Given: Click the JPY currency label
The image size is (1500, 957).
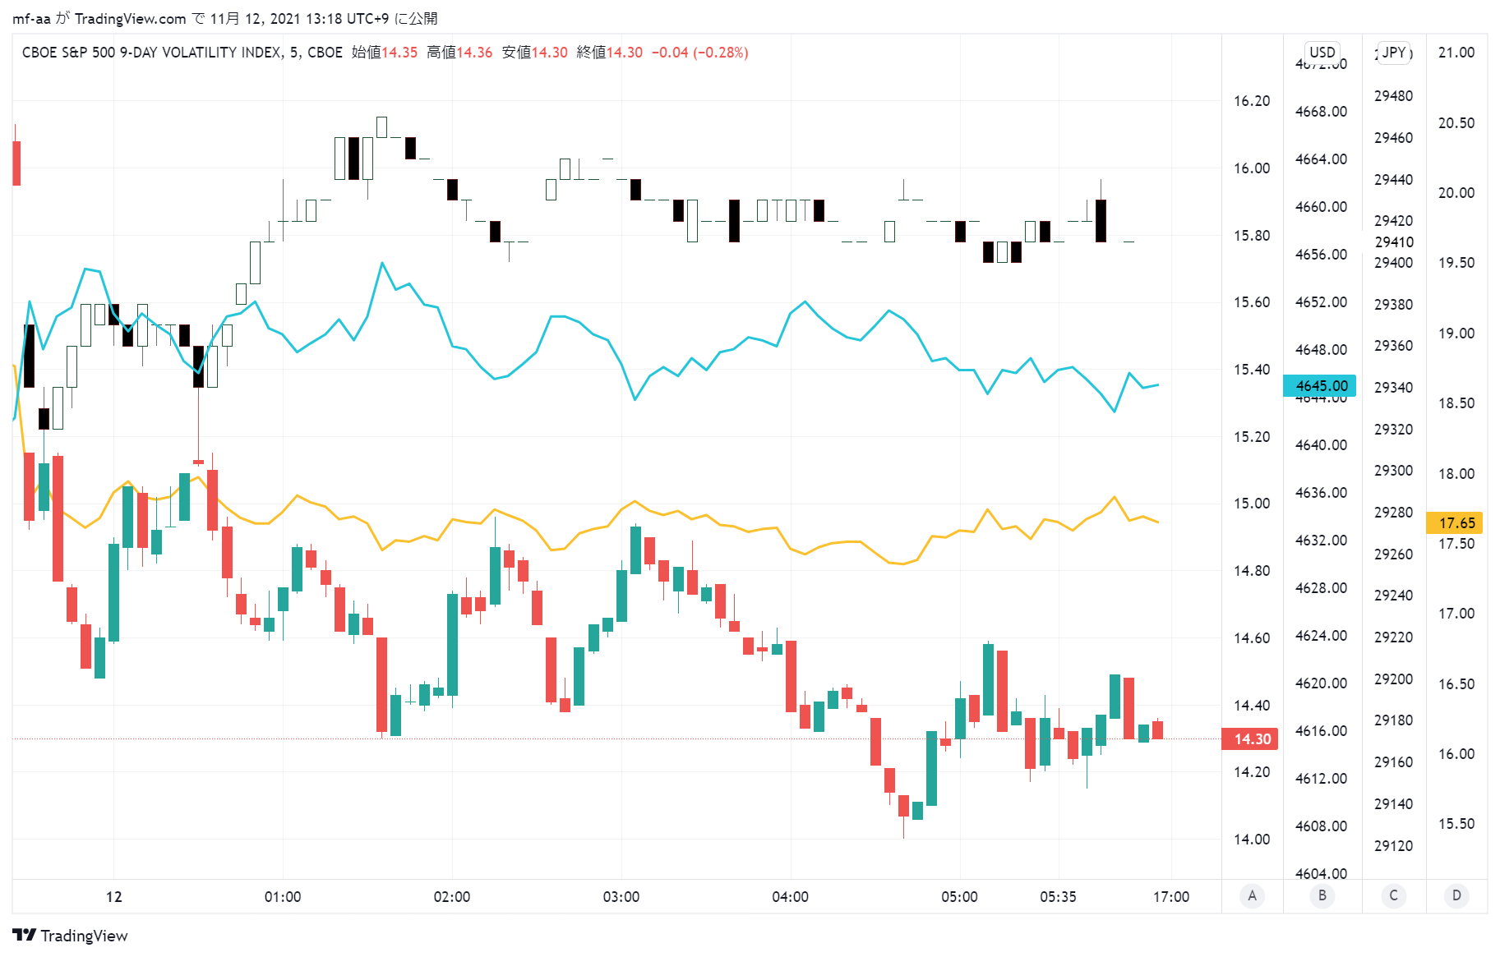Looking at the screenshot, I should 1394,52.
